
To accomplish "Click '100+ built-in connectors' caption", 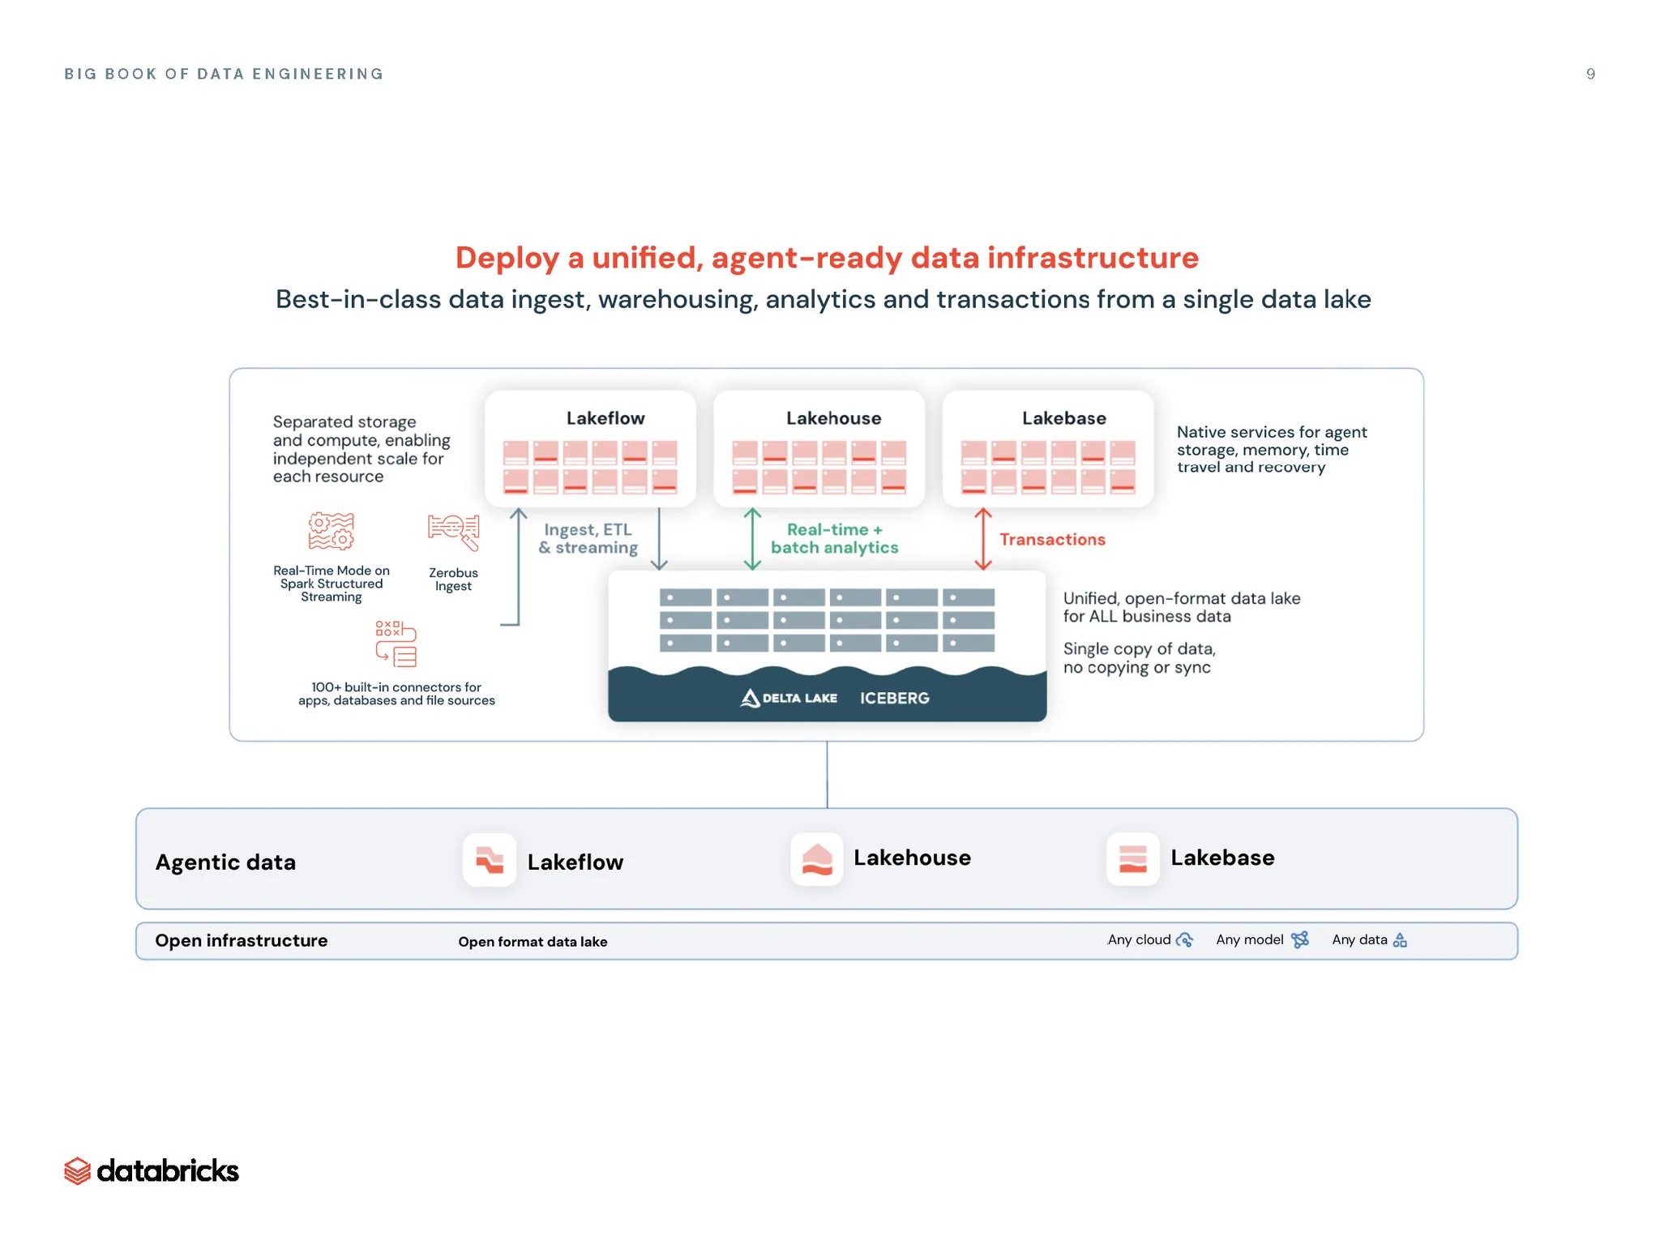I will coord(396,693).
